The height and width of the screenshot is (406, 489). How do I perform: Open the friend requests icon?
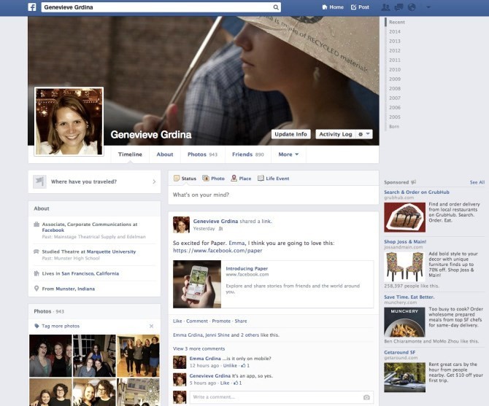(x=385, y=7)
